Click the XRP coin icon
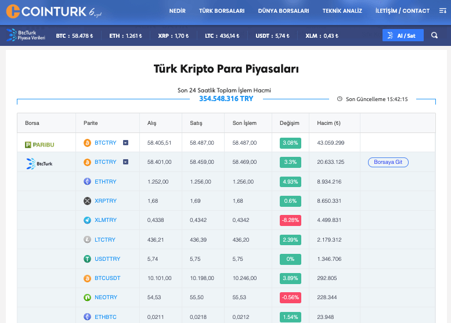The image size is (451, 323). (88, 201)
